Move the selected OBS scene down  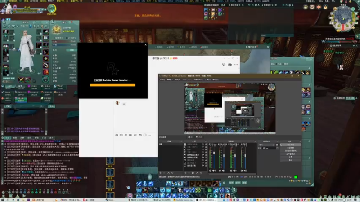click(172, 173)
